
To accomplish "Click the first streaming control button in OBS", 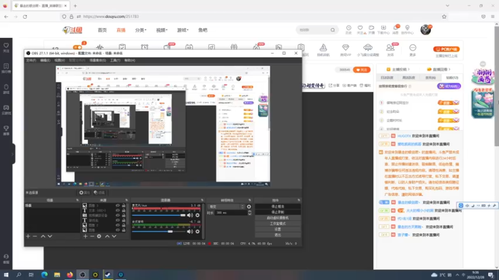I will coord(278,207).
